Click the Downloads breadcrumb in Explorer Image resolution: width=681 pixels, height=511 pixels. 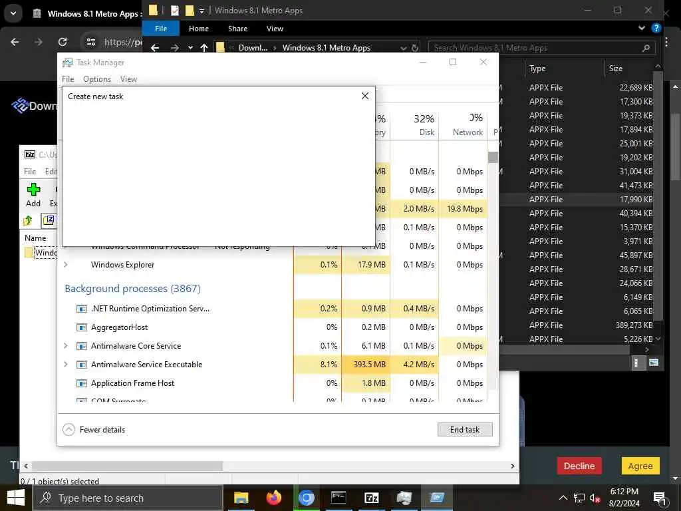[x=253, y=48]
